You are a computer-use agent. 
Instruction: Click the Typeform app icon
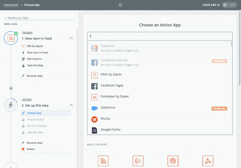click(94, 48)
